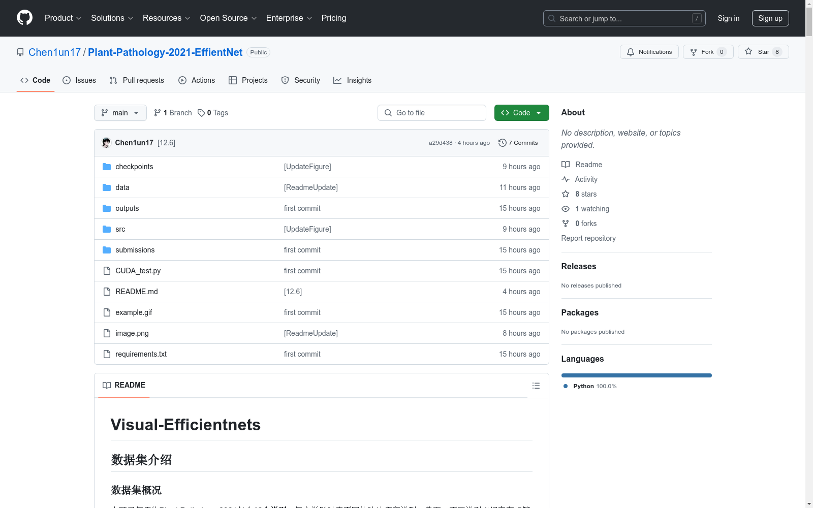Open the Chen1un17 owner profile link

tap(54, 52)
